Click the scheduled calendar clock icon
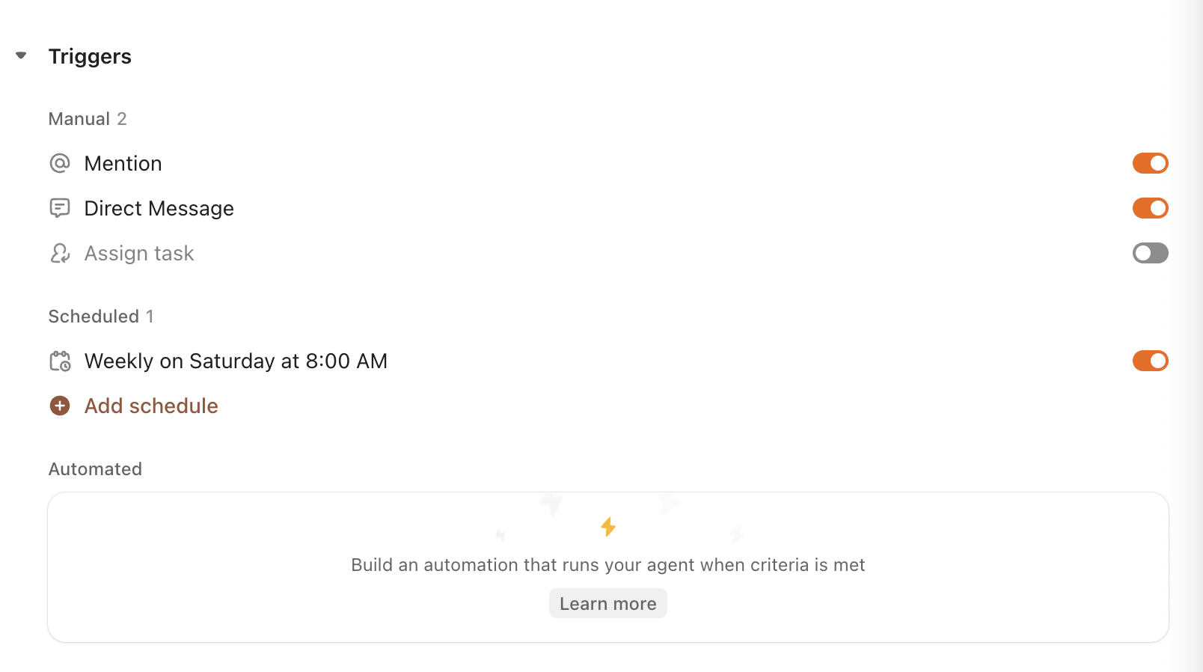This screenshot has height=672, width=1203. [x=60, y=361]
